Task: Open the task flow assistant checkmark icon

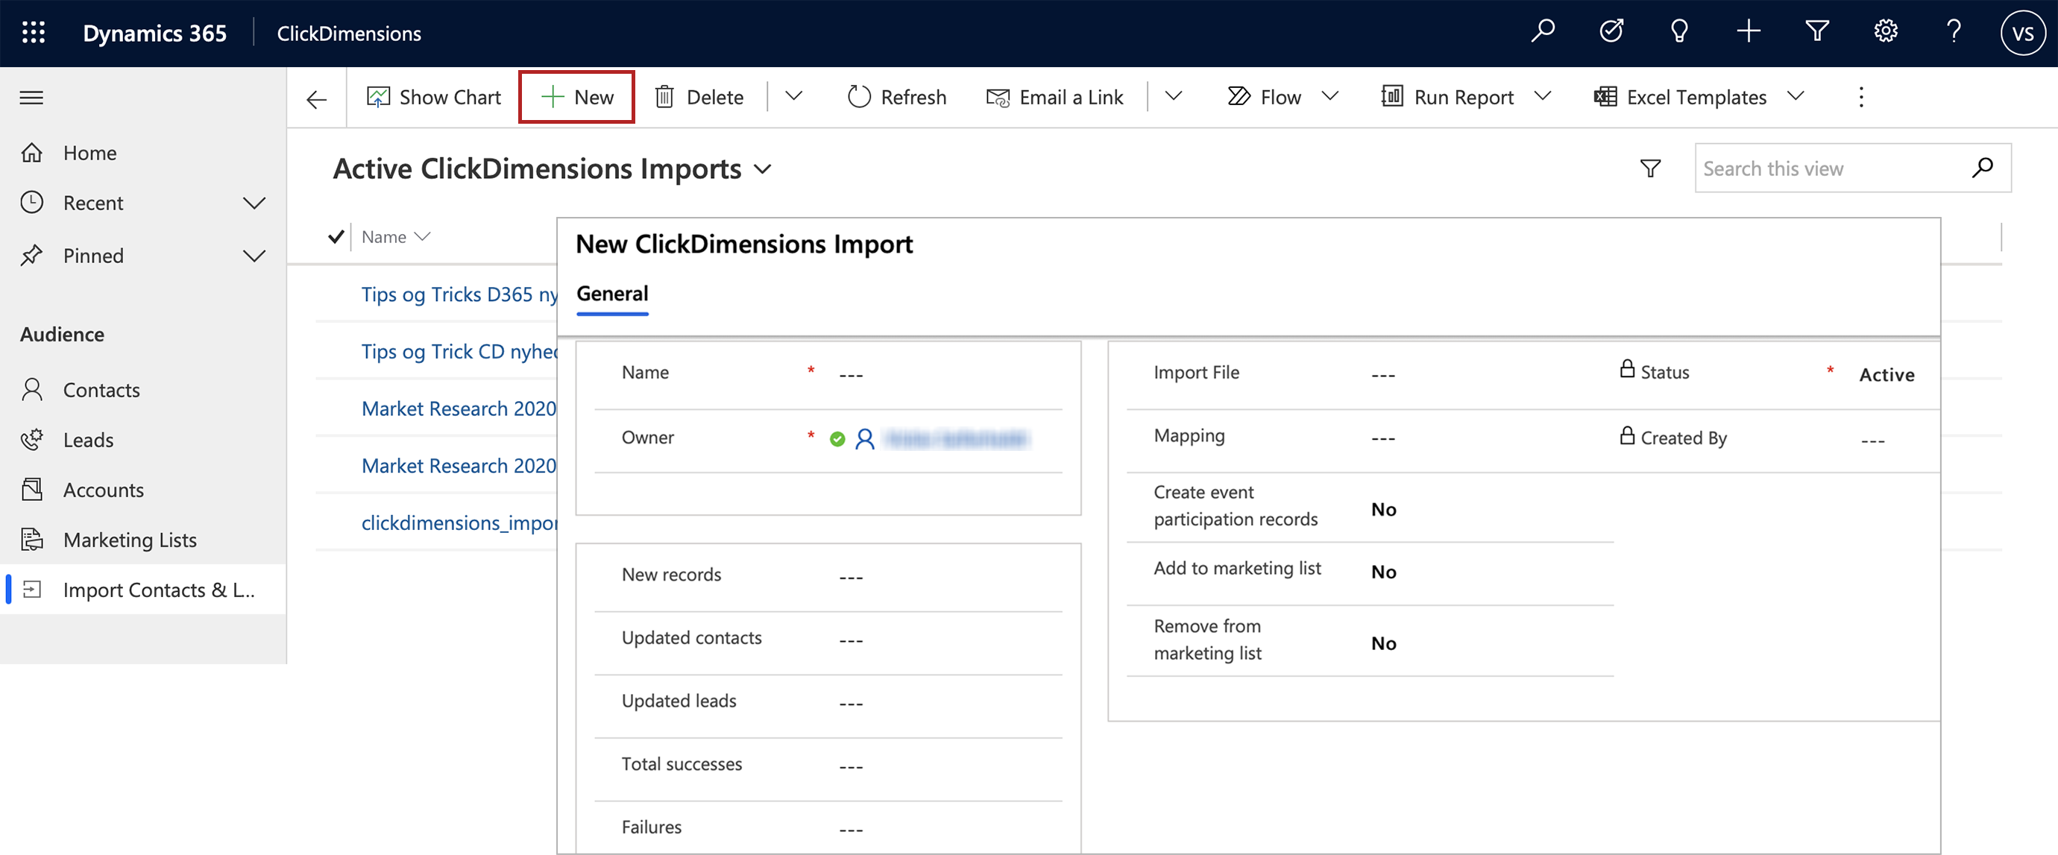Action: point(1611,32)
